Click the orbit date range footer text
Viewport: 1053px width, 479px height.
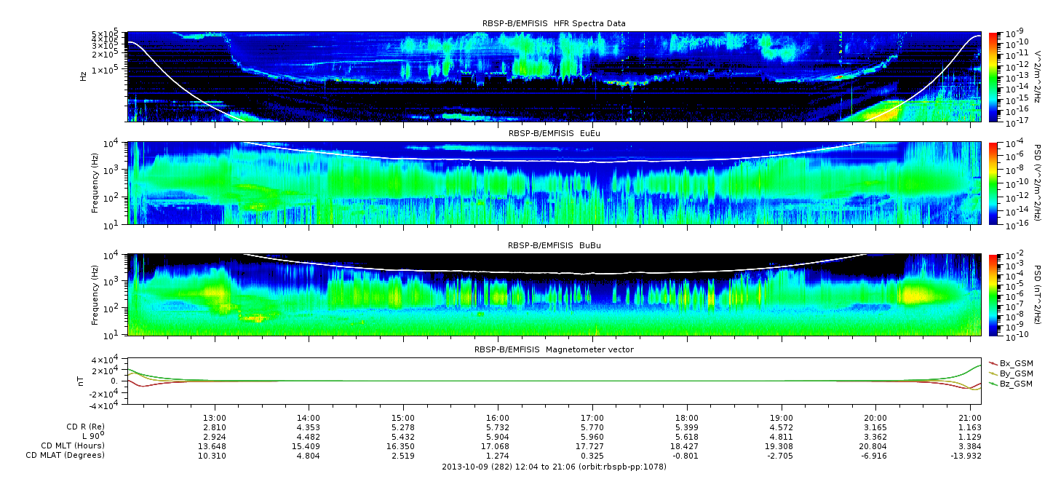[x=554, y=467]
